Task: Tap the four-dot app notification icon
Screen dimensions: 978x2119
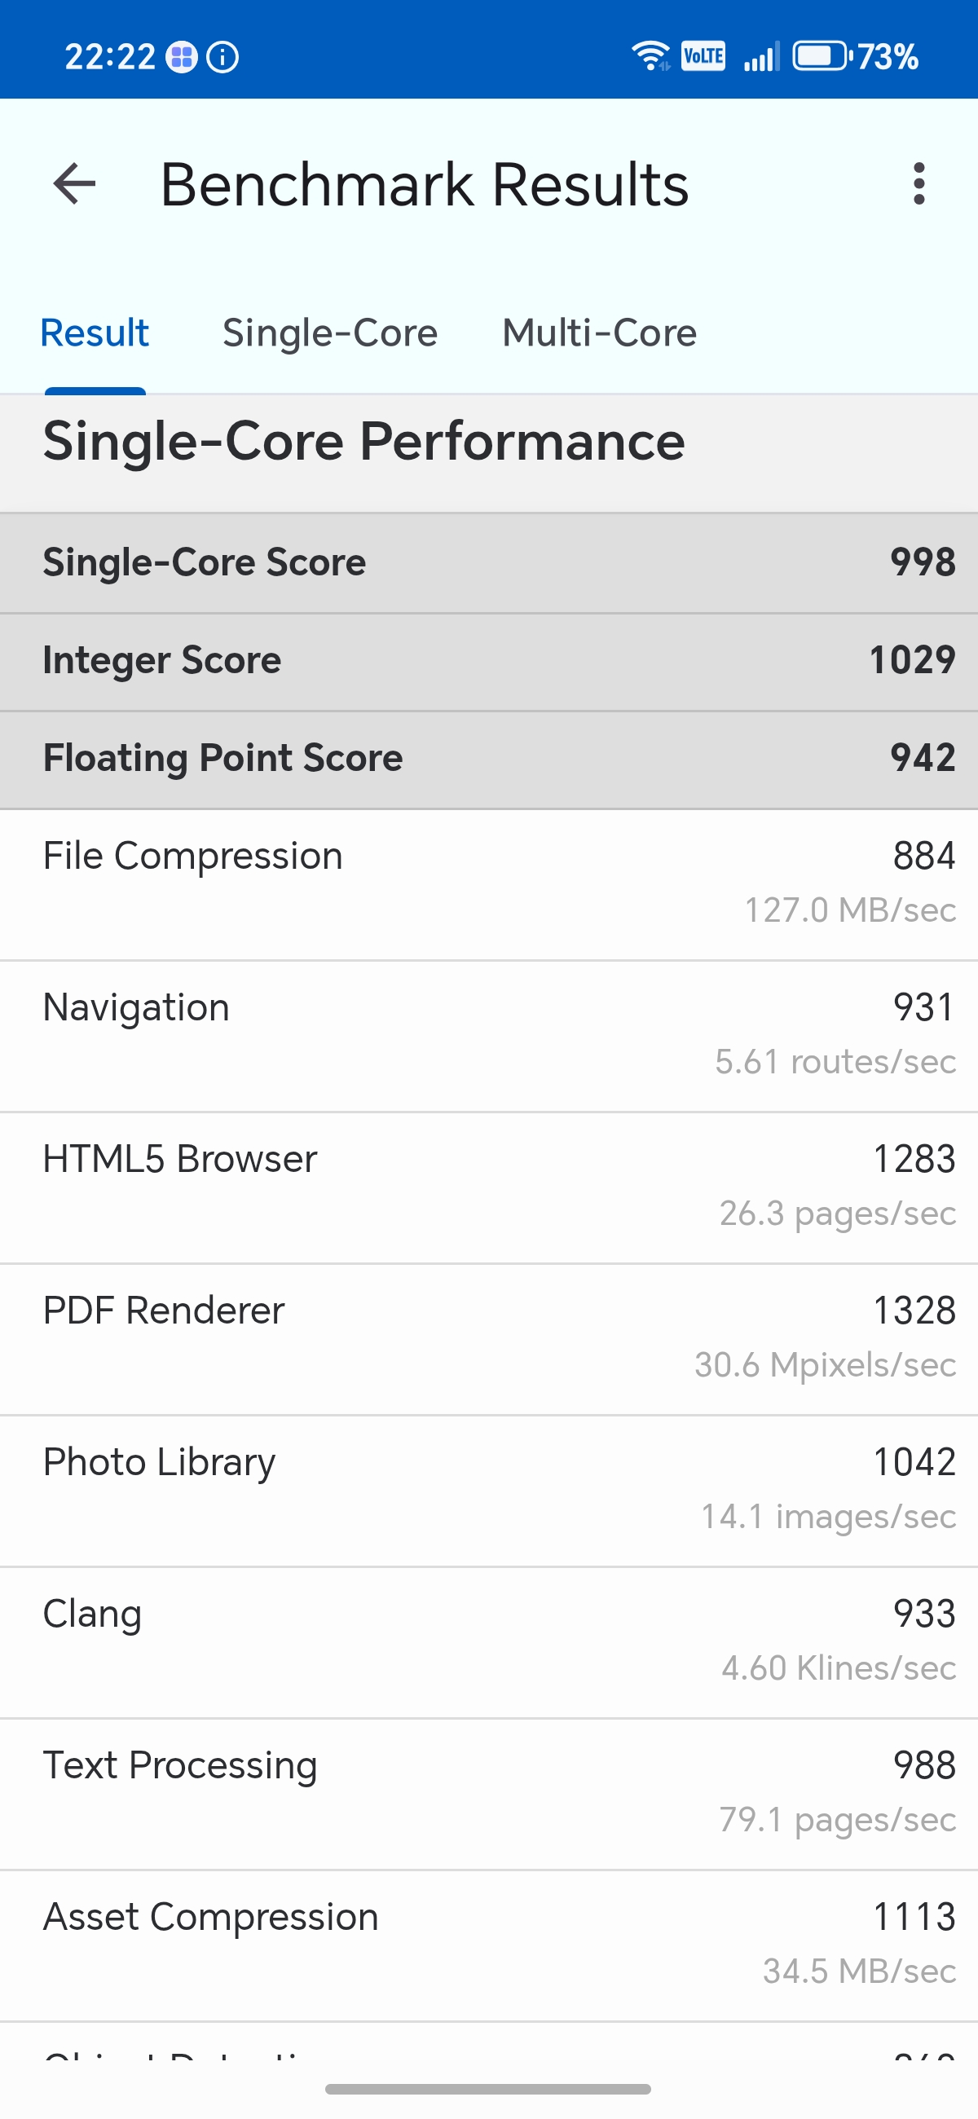Action: 182,57
